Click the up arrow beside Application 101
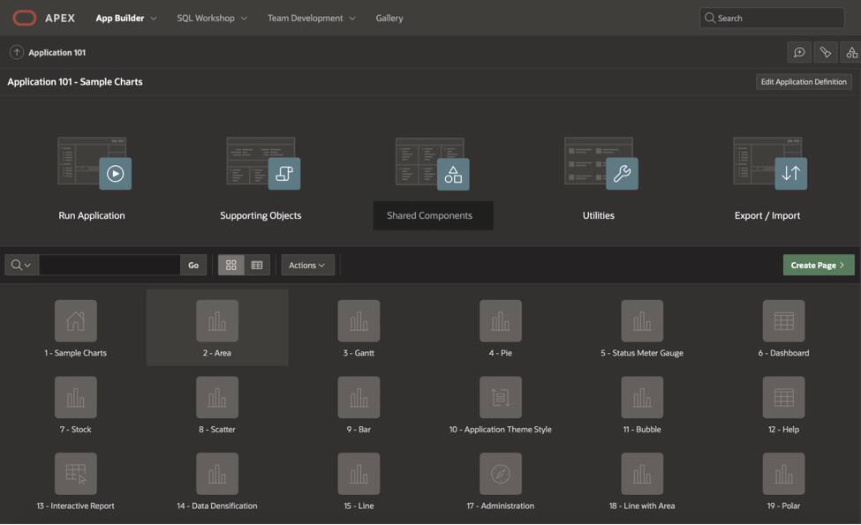This screenshot has width=861, height=525. (x=15, y=52)
